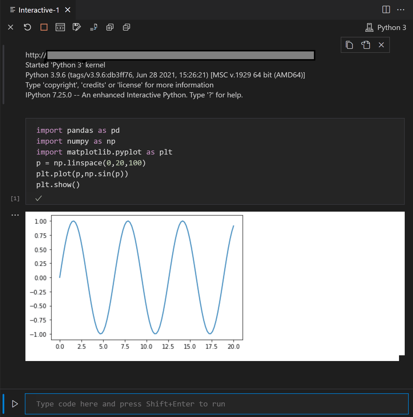Screen dimensions: 413x417
Task: Open the More Actions ellipsis menu
Action: [x=401, y=10]
